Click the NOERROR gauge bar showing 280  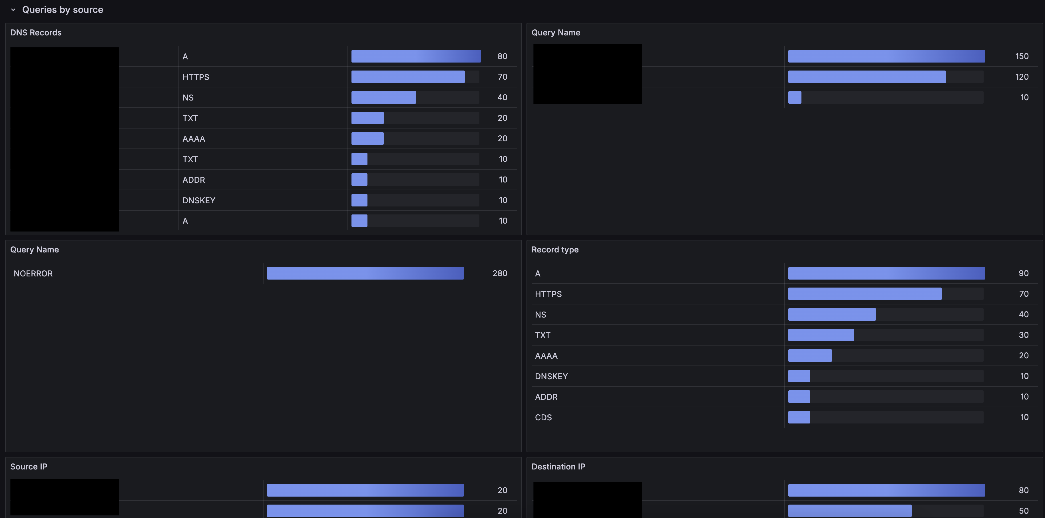click(365, 273)
